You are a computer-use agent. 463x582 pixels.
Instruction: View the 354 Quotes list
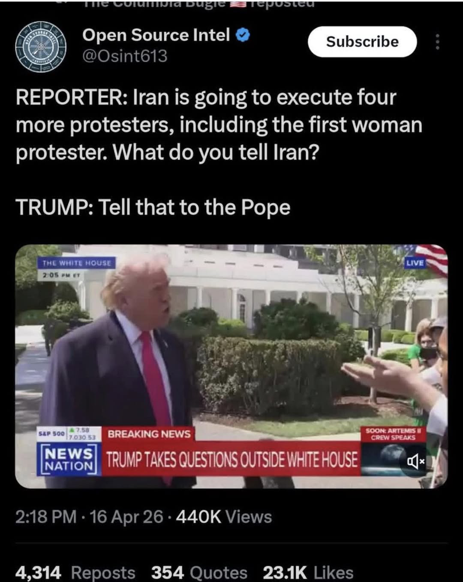(199, 573)
